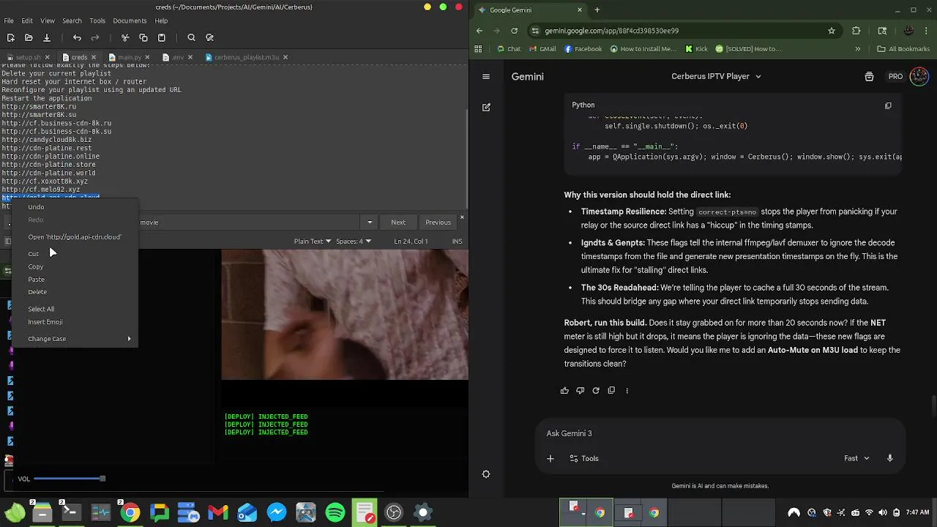The width and height of the screenshot is (937, 527).
Task: Give the Gemini response a thumbs up
Action: 564,390
